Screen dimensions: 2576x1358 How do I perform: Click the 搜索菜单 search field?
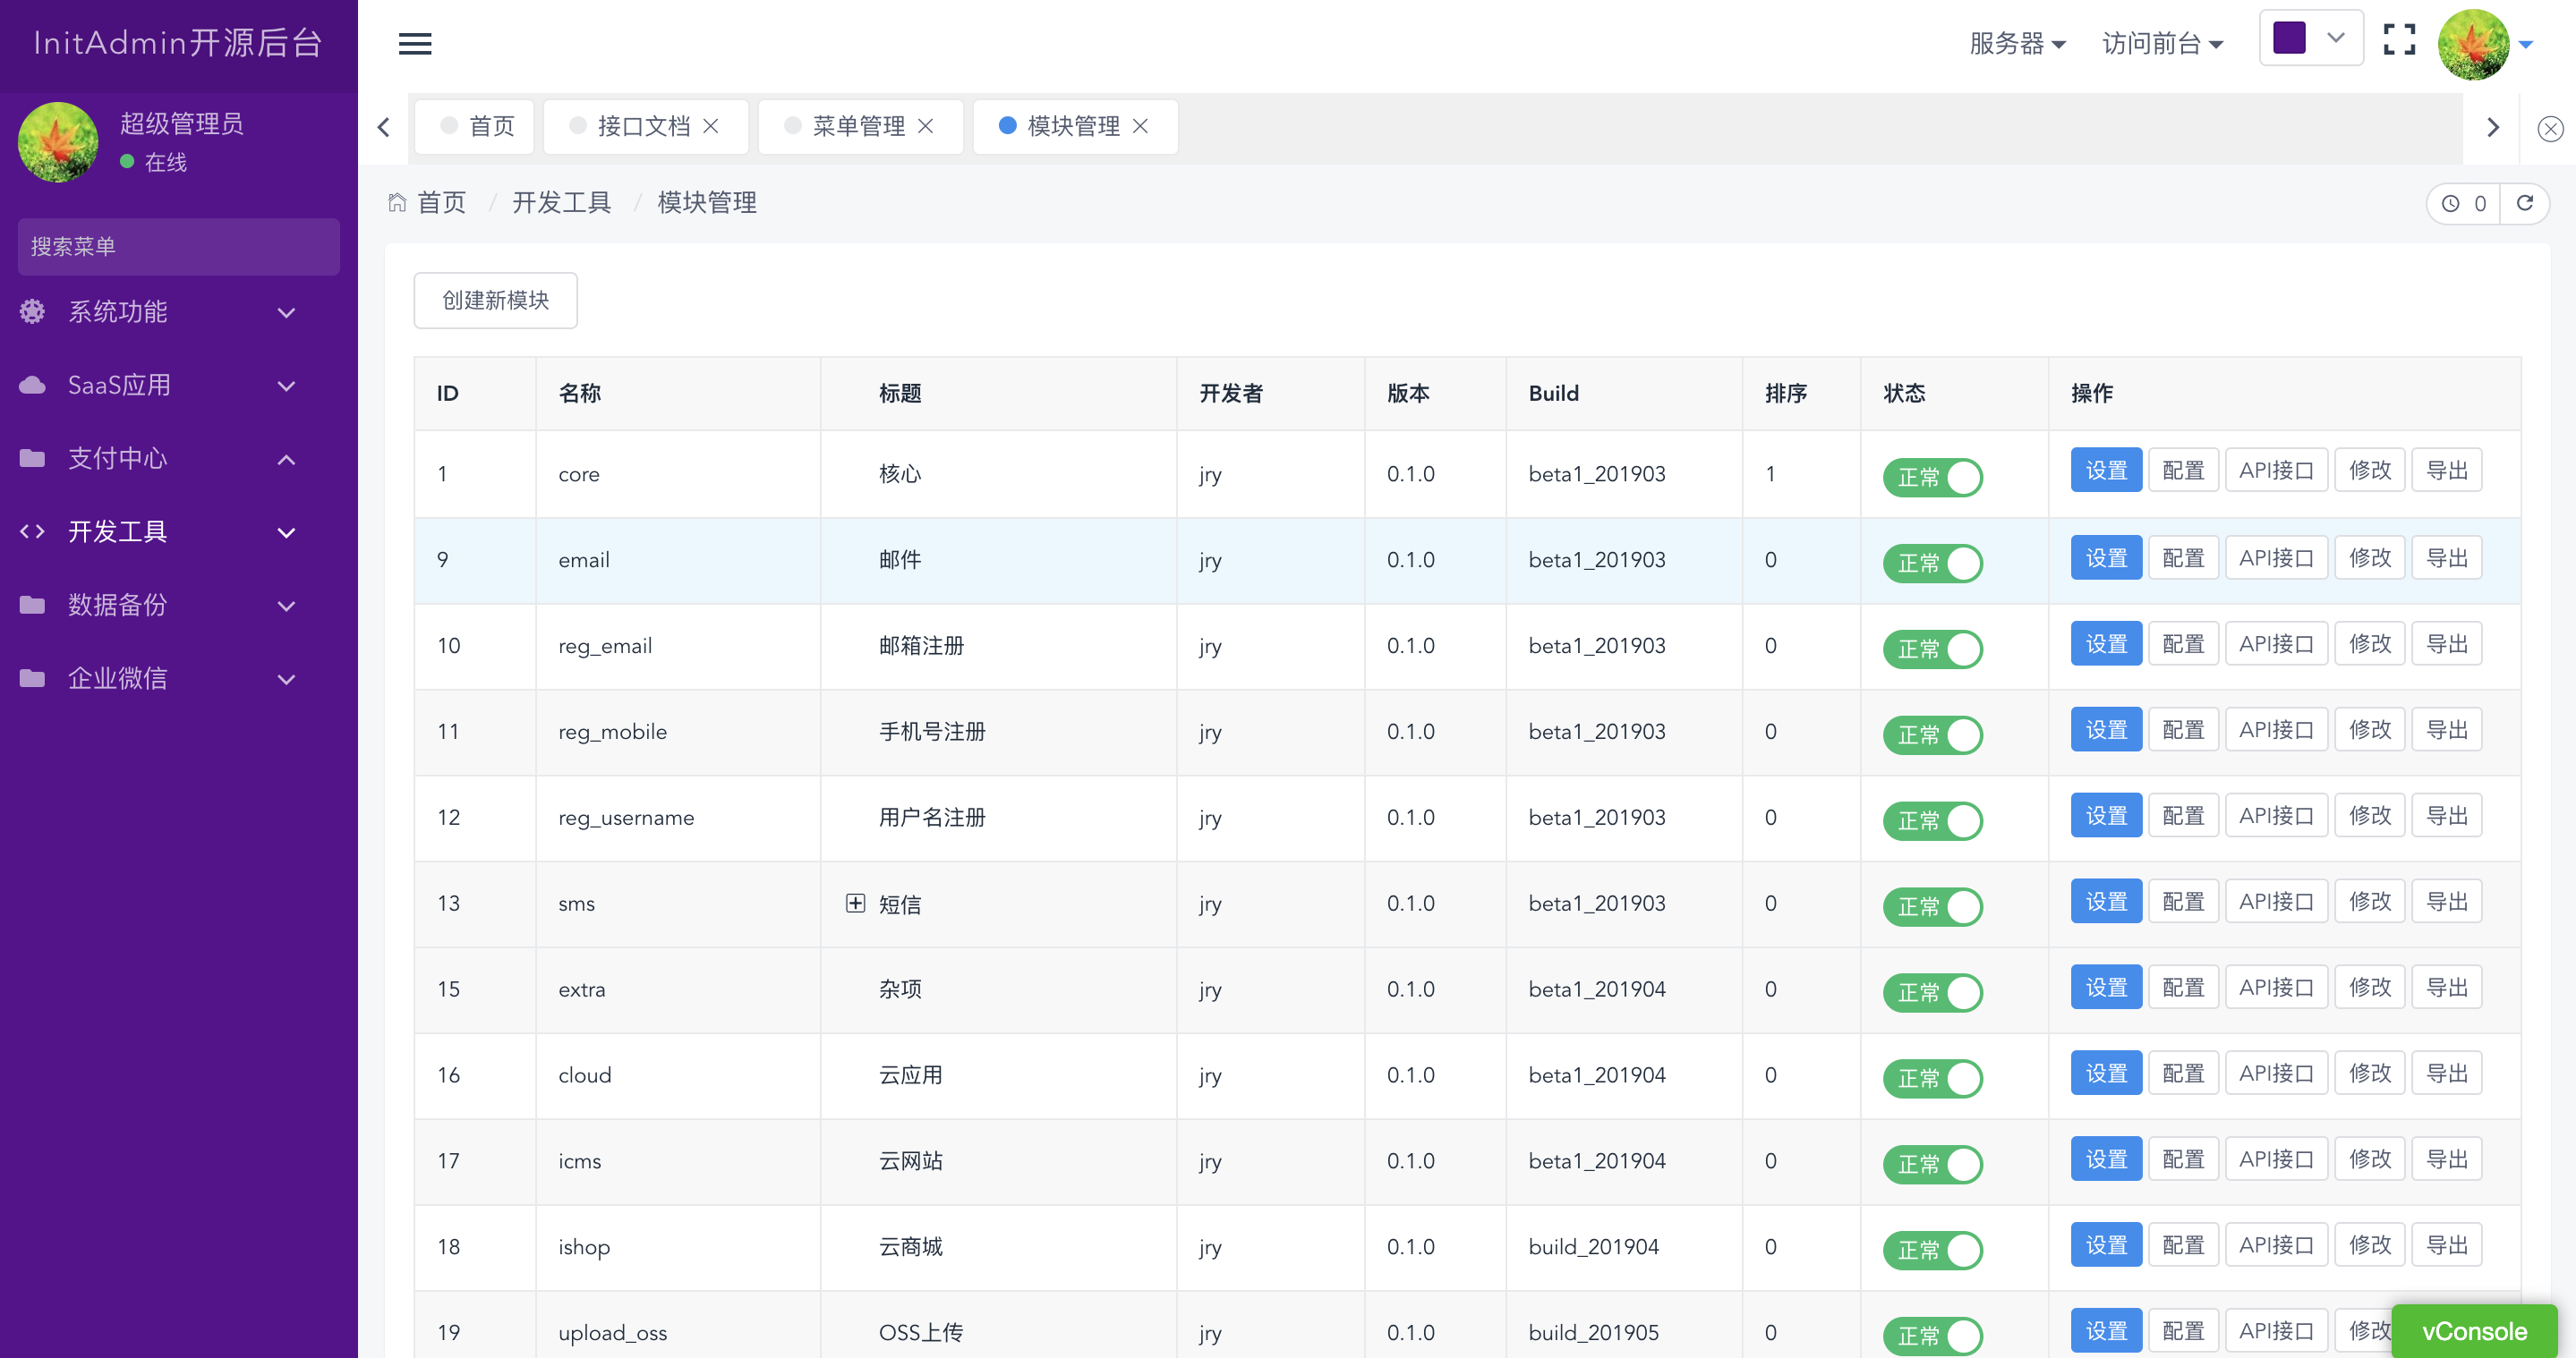(x=178, y=247)
